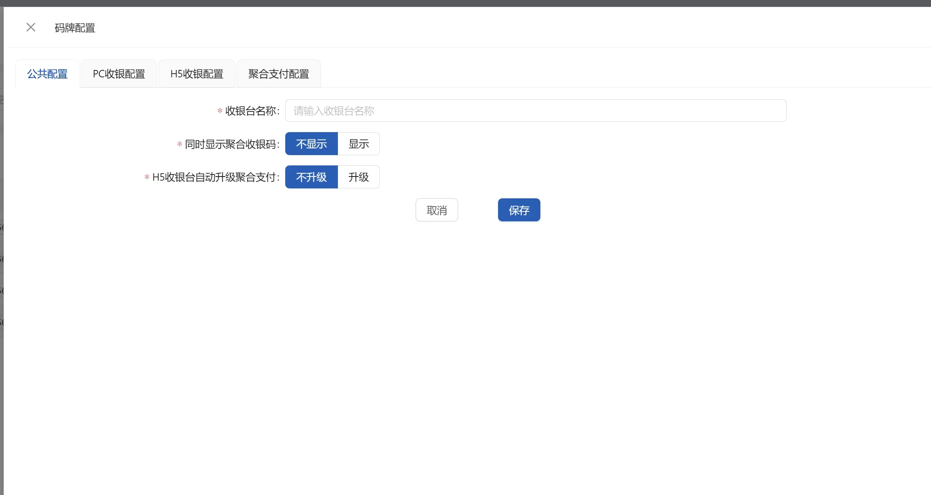Click the red asterisk before H5收银台自动升级聚合支付
Screen dimensions: 931x495
coord(147,177)
